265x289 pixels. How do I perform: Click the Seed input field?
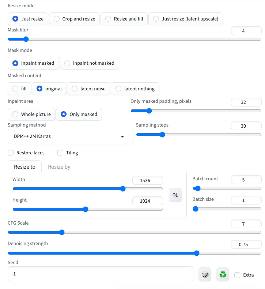click(100, 274)
